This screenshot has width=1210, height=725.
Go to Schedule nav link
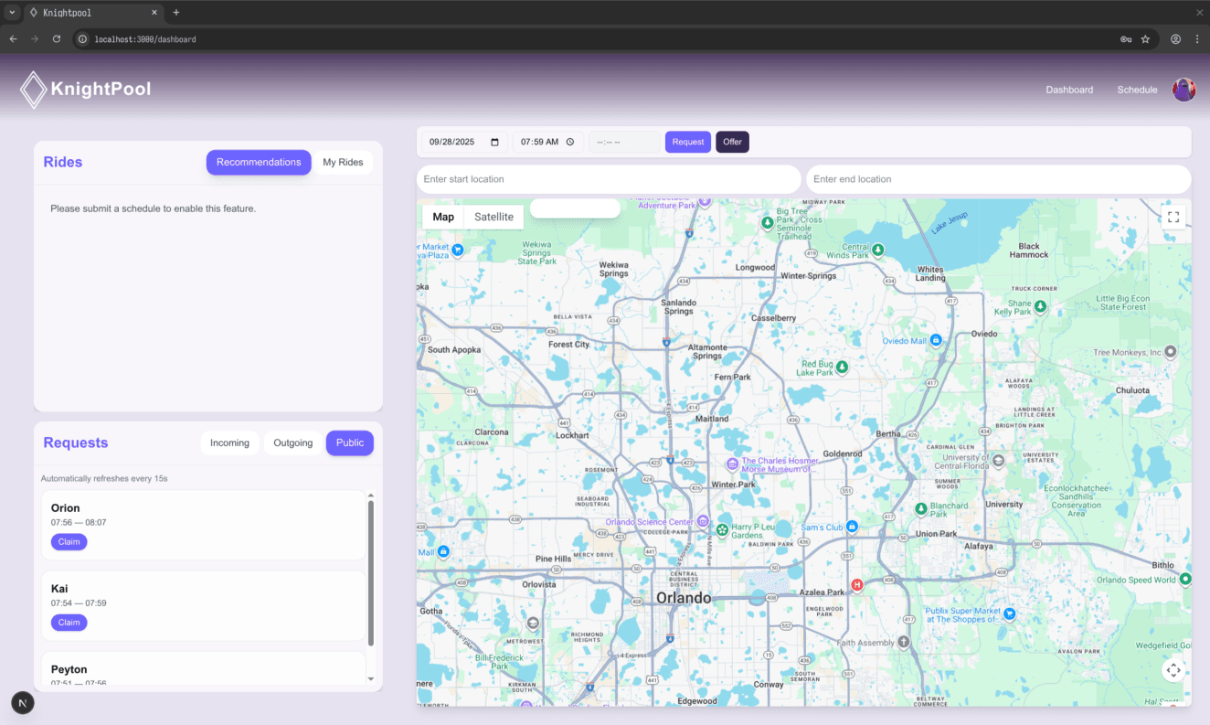click(x=1137, y=90)
